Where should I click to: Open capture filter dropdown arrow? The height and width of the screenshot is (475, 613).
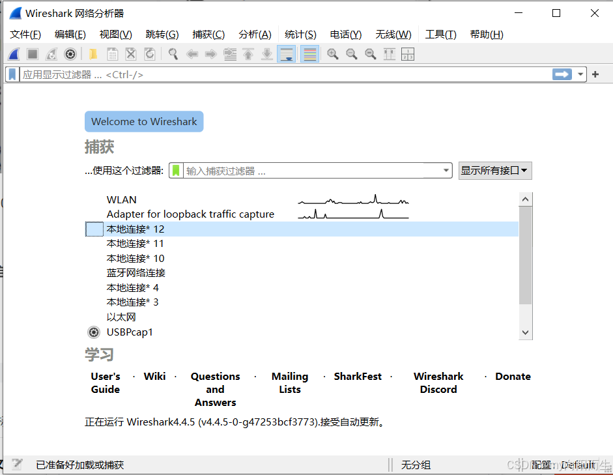pos(446,171)
